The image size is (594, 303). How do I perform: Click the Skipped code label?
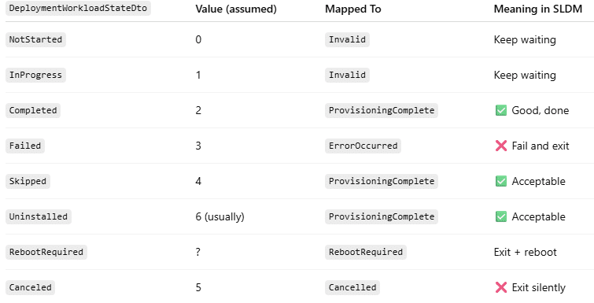(x=28, y=181)
